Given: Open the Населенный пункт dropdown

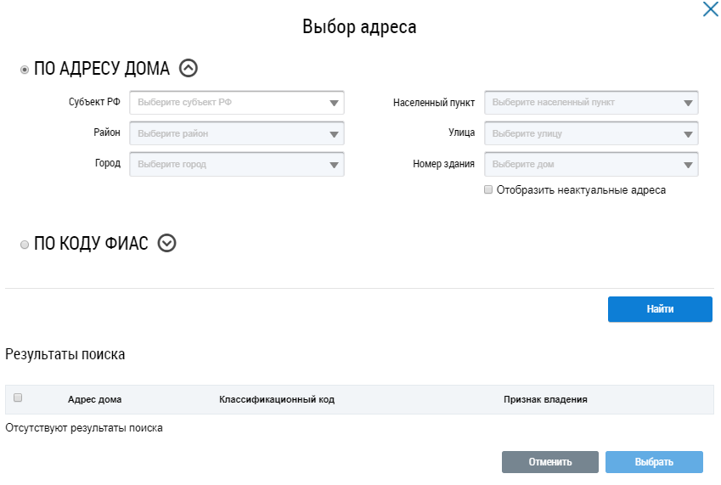Looking at the screenshot, I should point(591,104).
